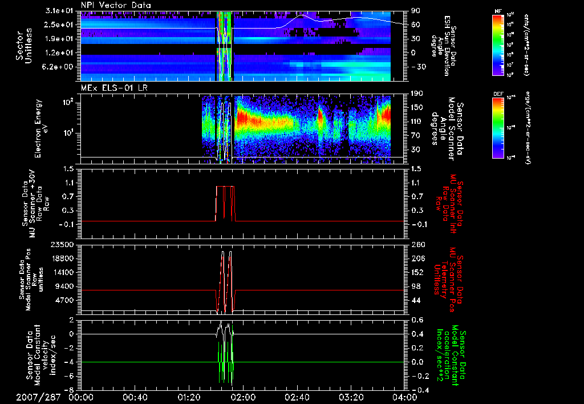The height and width of the screenshot is (404, 584).
Task: Click the '0.6' acceleration tick value
Action: (417, 320)
